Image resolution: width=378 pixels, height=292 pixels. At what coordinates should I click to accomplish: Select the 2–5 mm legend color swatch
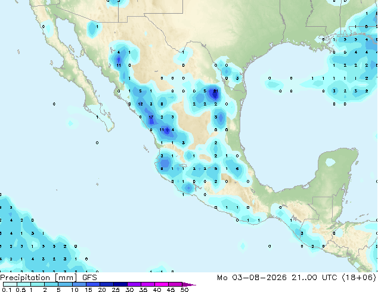[x=51, y=284]
